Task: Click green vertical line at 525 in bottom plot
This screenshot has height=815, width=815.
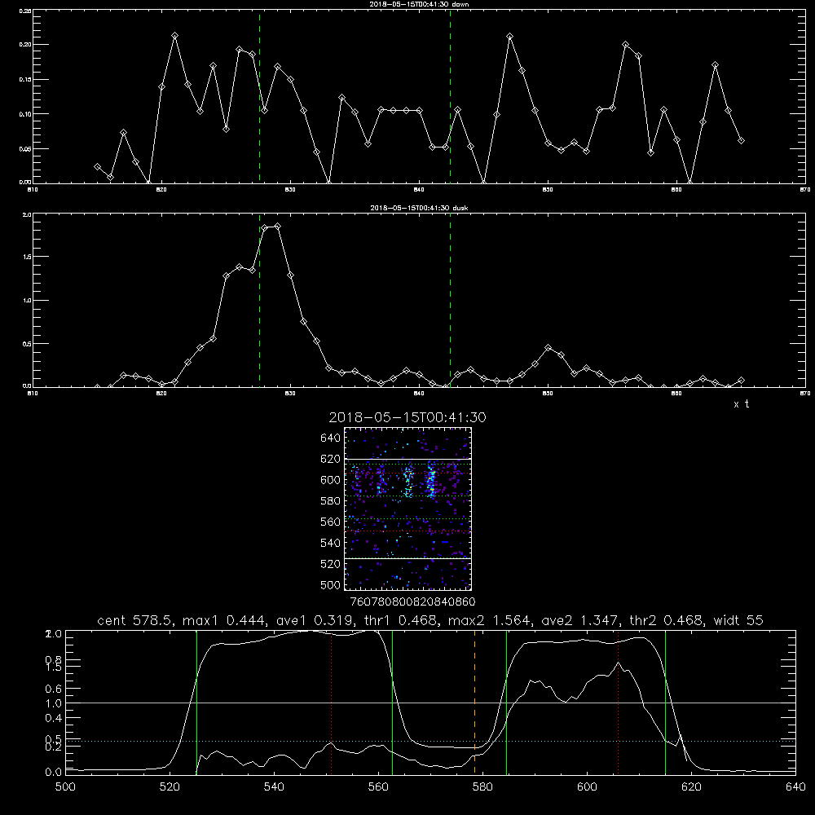Action: [x=196, y=702]
